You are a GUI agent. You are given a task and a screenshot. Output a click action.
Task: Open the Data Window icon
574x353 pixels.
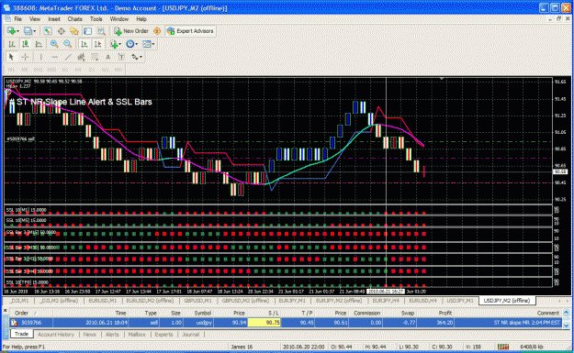[61, 31]
